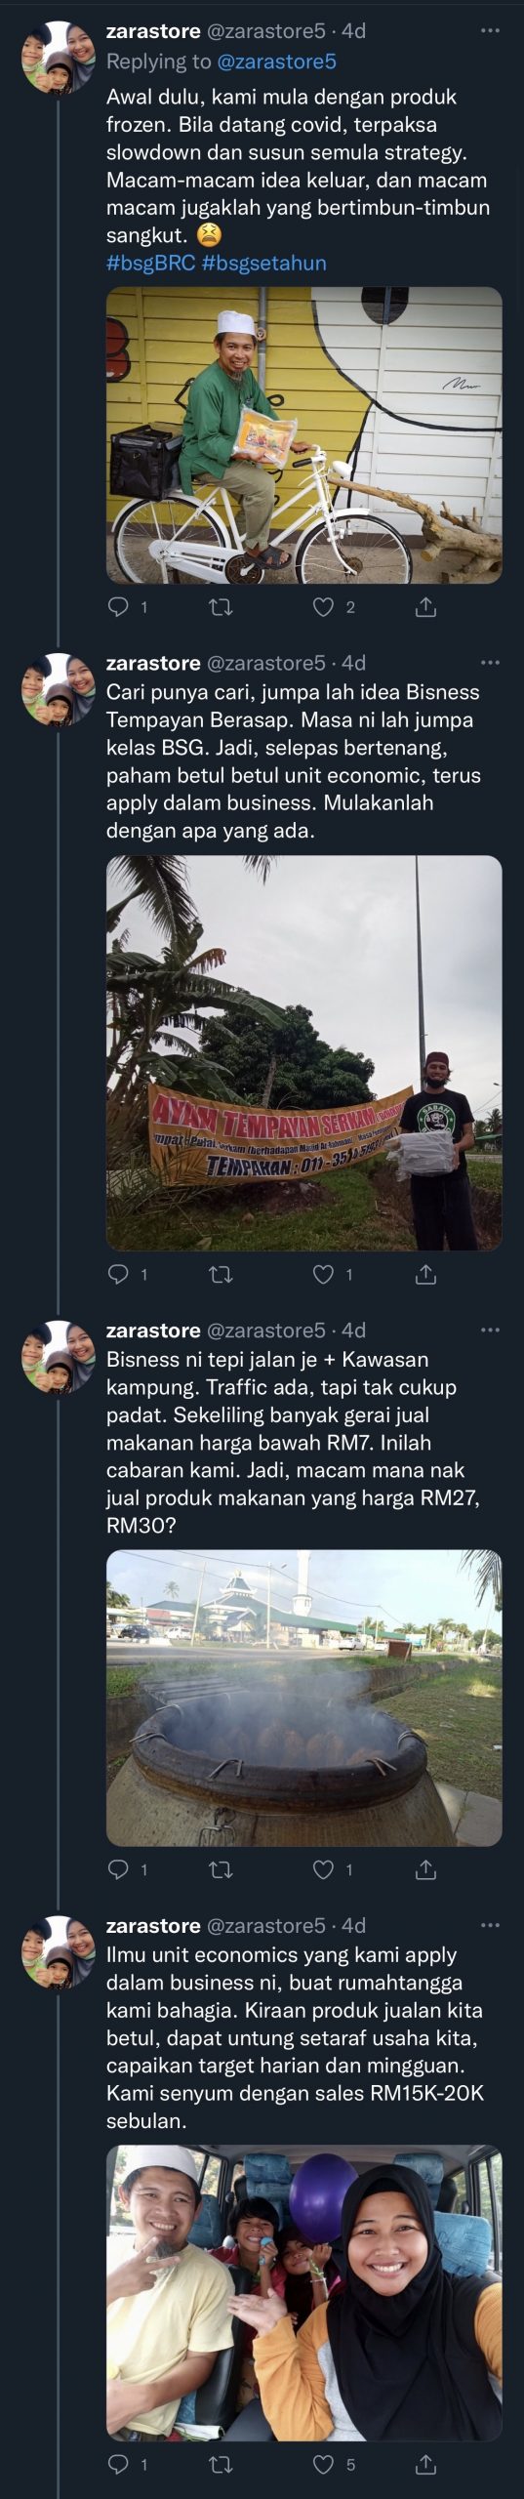Open @zarastore5 in Replying to line
The height and width of the screenshot is (2499, 524).
pyautogui.click(x=276, y=61)
